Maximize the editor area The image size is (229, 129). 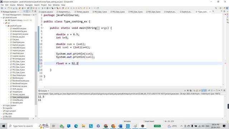(224, 11)
